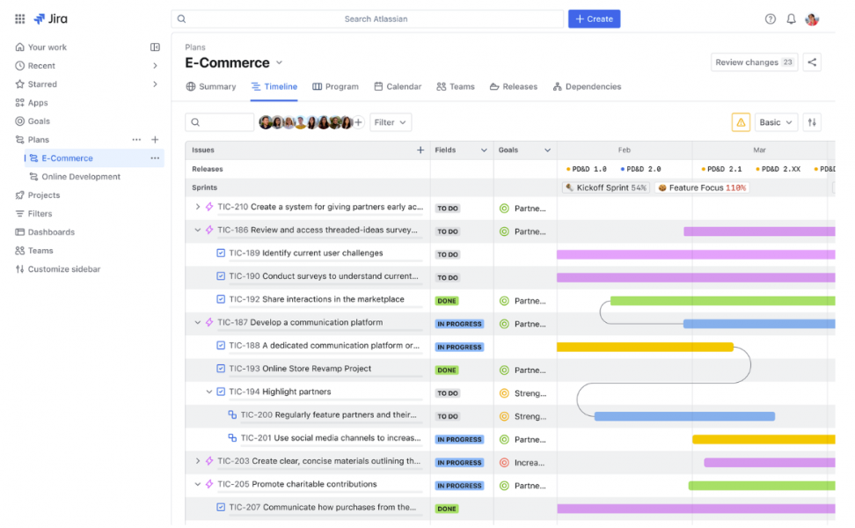
Task: Open the more options ellipsis beside Plans
Action: pos(136,139)
